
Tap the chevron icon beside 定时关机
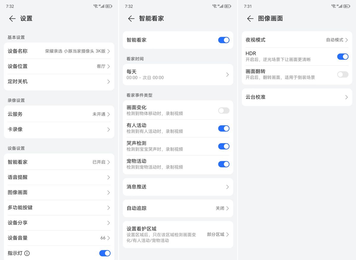pos(109,81)
